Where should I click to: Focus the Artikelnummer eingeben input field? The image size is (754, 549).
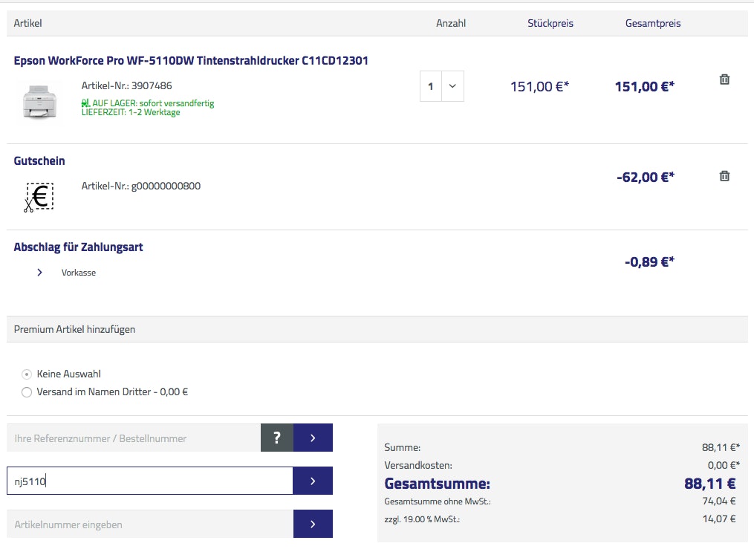149,524
